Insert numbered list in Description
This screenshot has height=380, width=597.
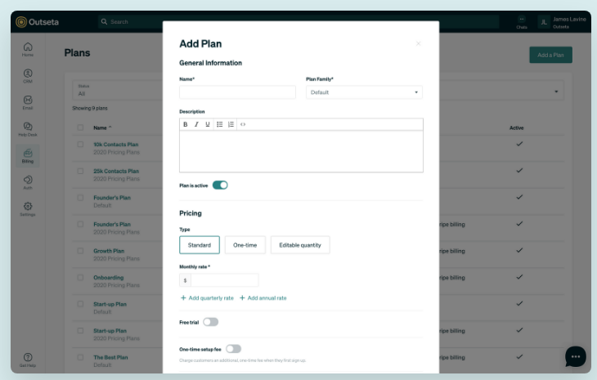pos(231,124)
